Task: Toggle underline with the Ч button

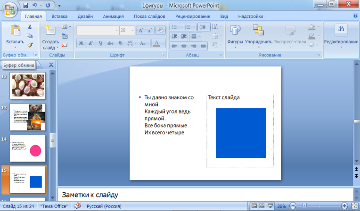Action: point(100,43)
